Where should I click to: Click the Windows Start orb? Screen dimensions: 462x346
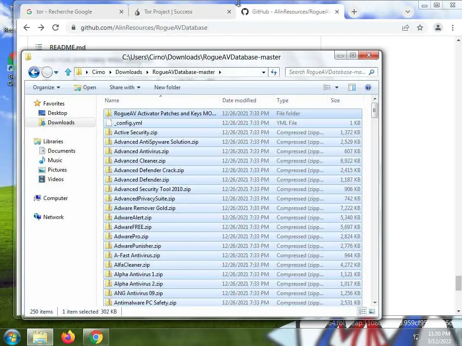[x=12, y=337]
